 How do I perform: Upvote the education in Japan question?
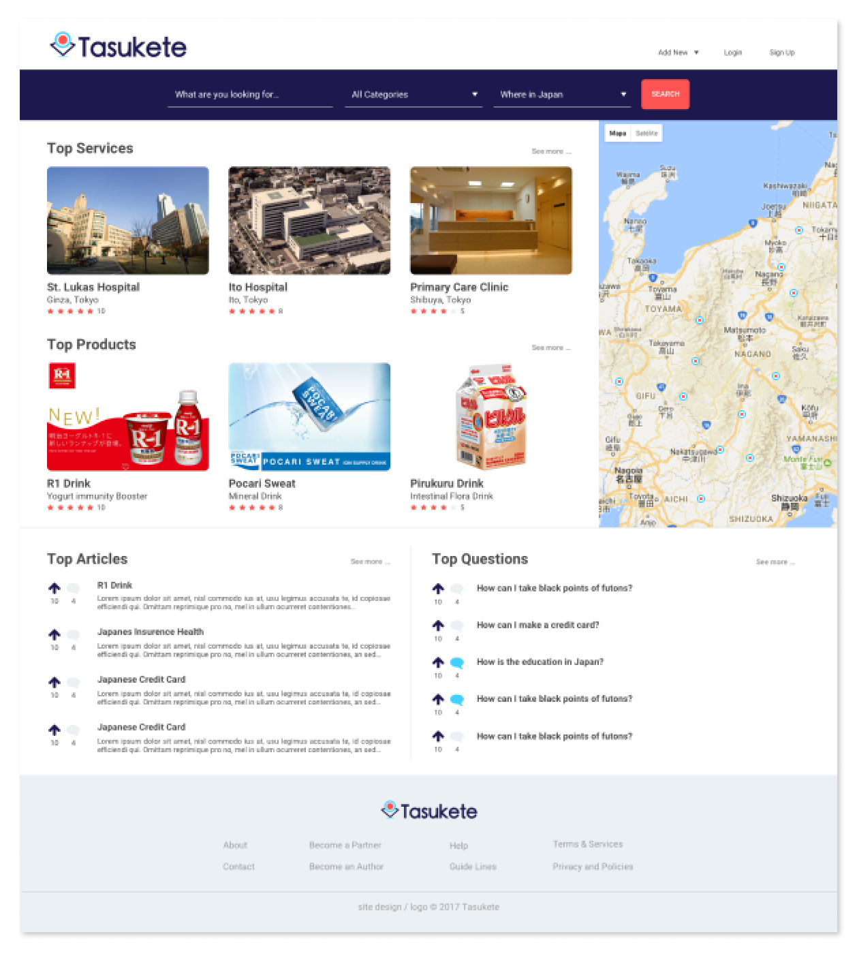tap(438, 662)
